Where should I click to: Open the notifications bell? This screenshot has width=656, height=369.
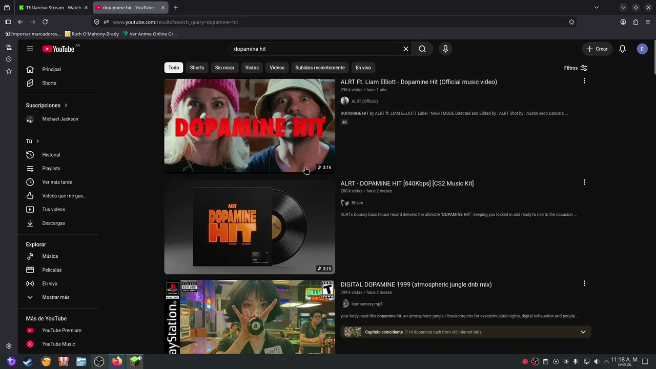(622, 49)
